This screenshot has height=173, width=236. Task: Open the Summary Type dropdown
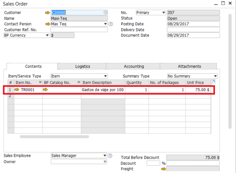point(215,76)
